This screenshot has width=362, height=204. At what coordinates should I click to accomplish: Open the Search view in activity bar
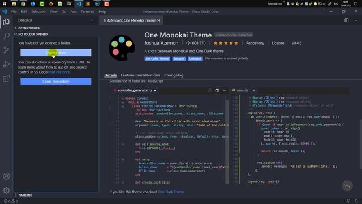pyautogui.click(x=6, y=36)
